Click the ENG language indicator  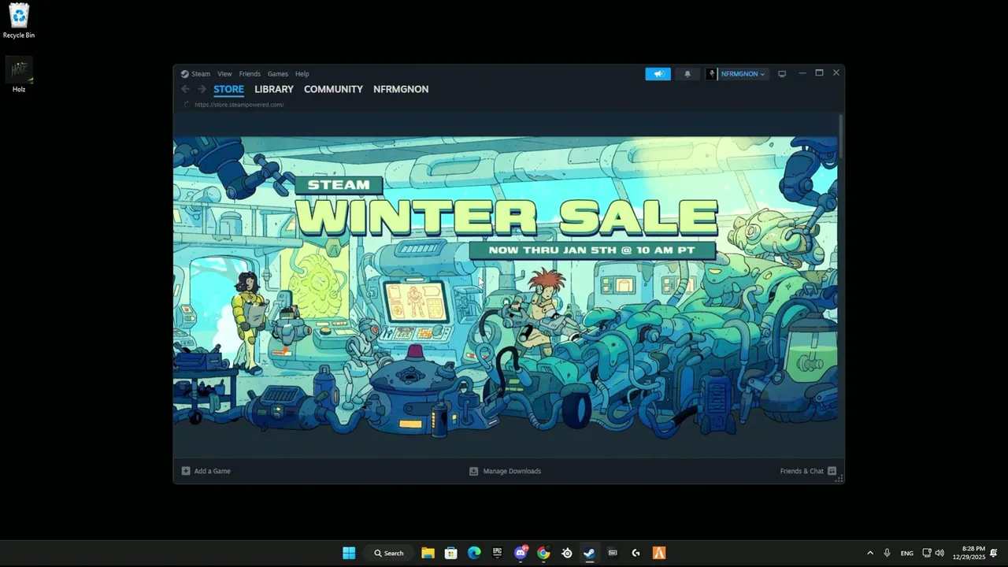click(907, 553)
